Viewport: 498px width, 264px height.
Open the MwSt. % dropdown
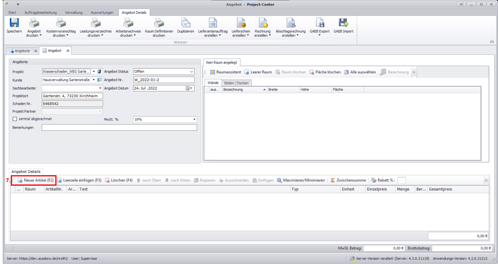point(194,120)
